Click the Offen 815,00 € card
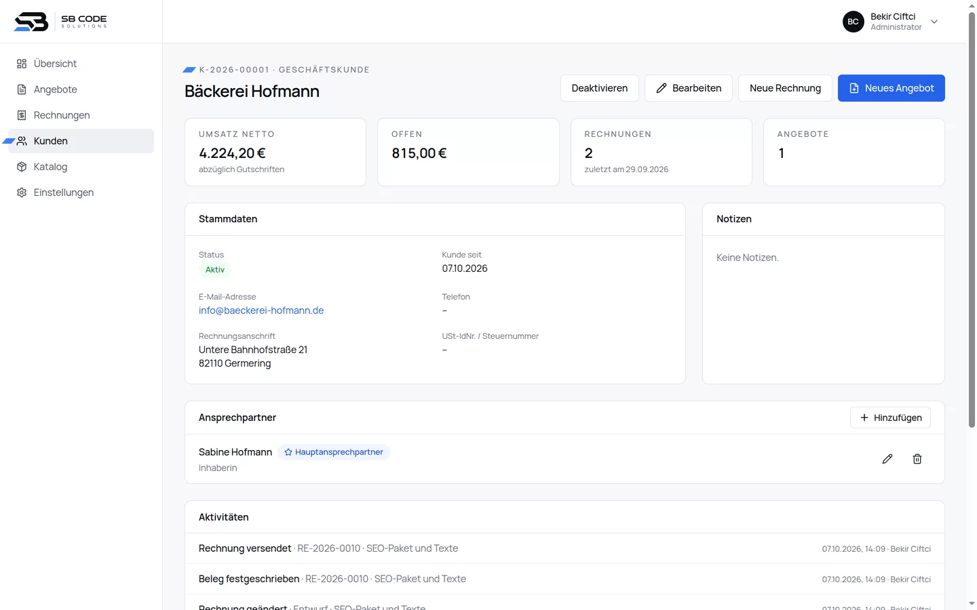The width and height of the screenshot is (977, 610). pyautogui.click(x=468, y=152)
